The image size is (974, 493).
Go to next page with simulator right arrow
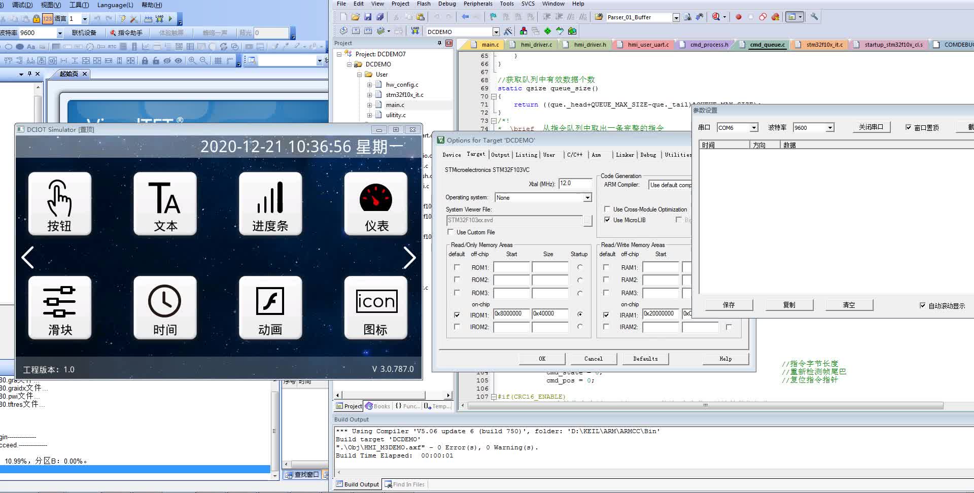pyautogui.click(x=409, y=258)
